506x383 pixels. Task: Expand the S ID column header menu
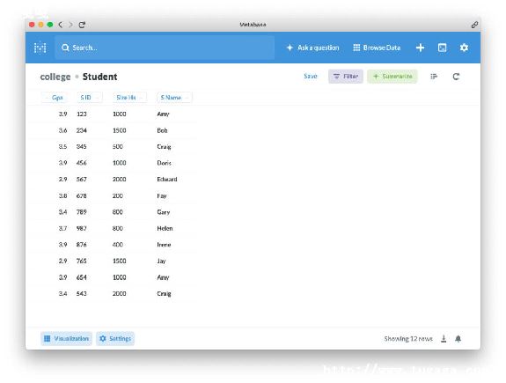(x=90, y=97)
